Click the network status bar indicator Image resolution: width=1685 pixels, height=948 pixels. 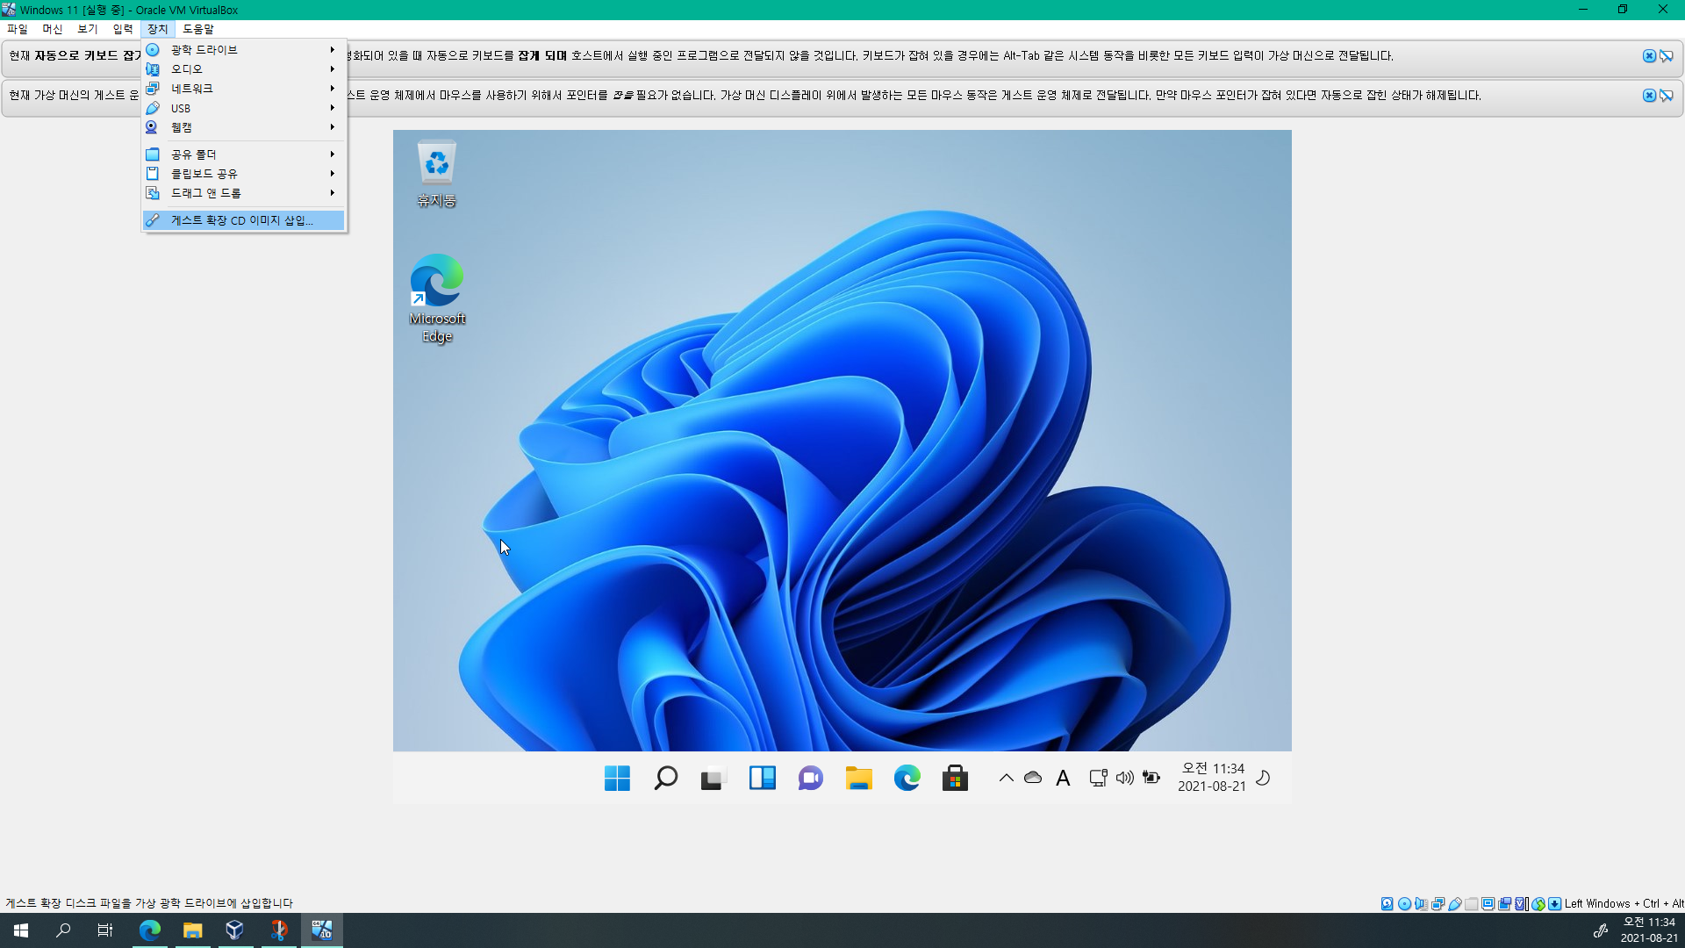(x=1438, y=903)
